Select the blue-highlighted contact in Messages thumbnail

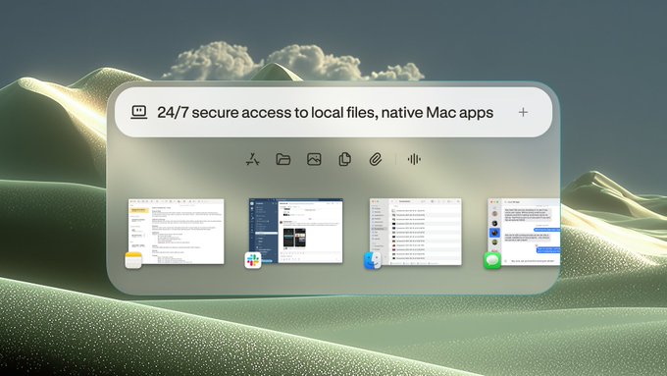tap(494, 233)
